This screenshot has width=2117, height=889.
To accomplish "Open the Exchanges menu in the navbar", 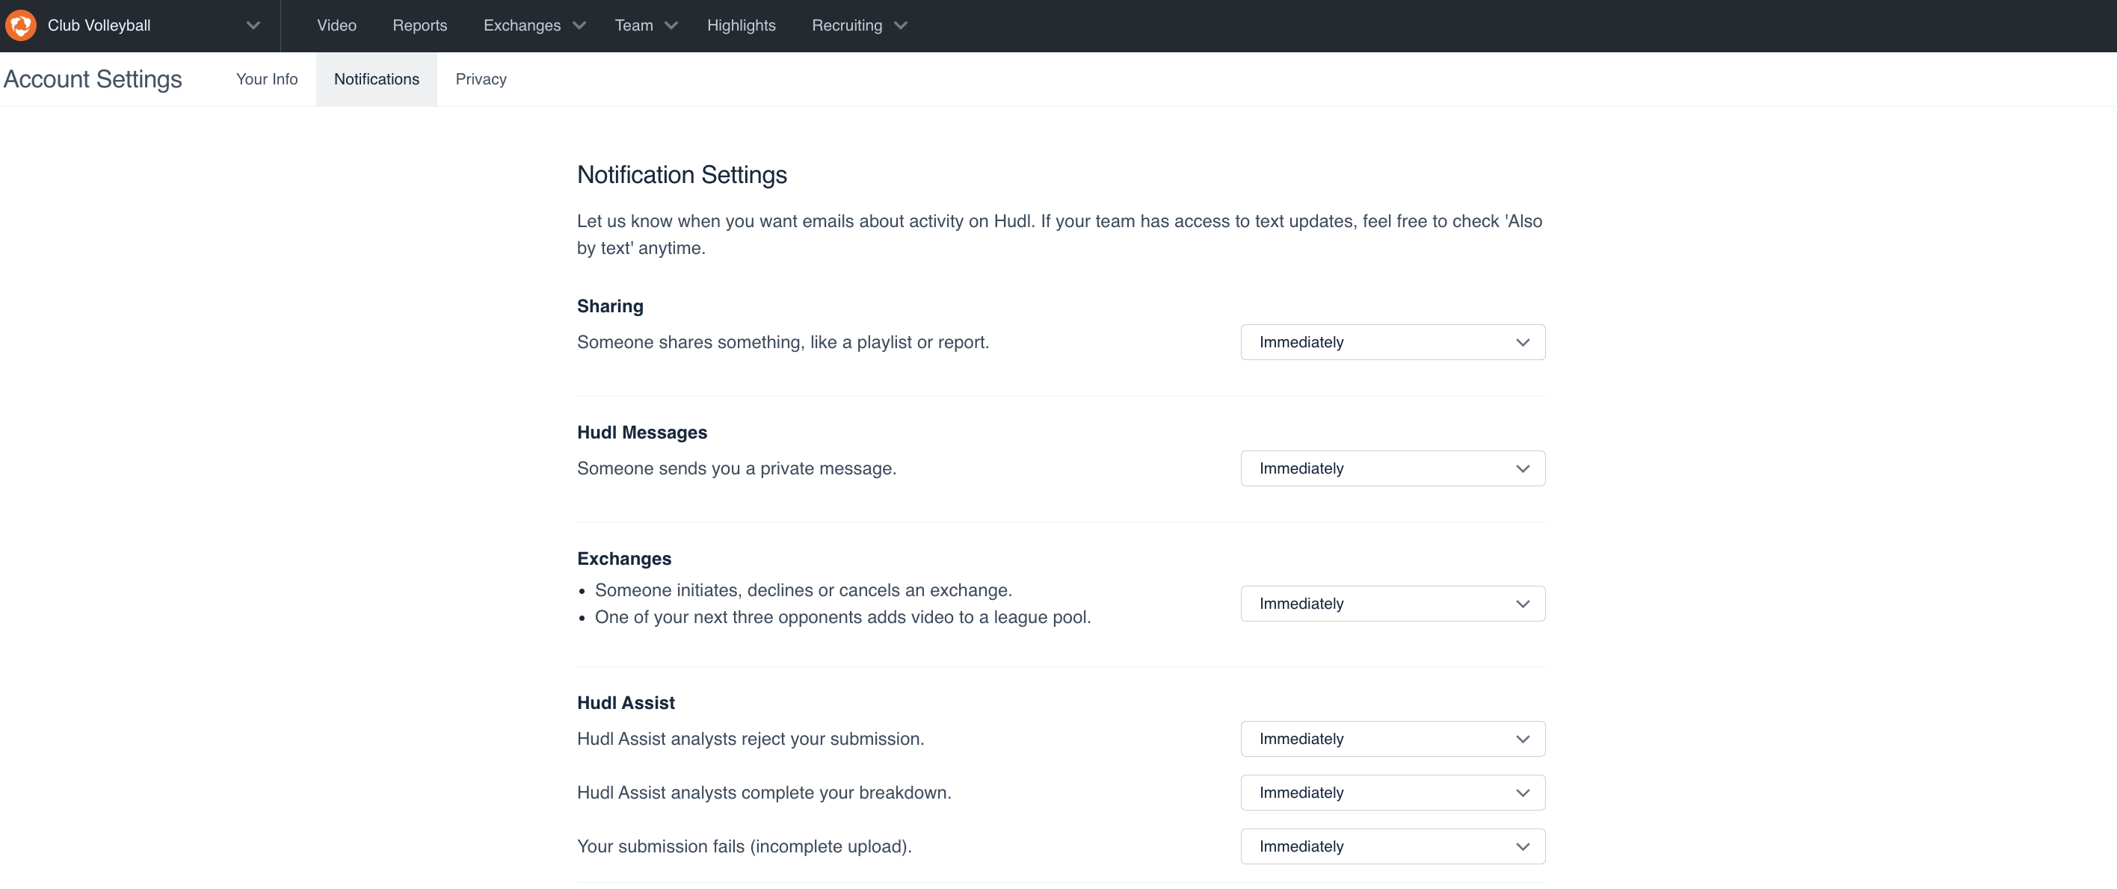I will coord(522,25).
